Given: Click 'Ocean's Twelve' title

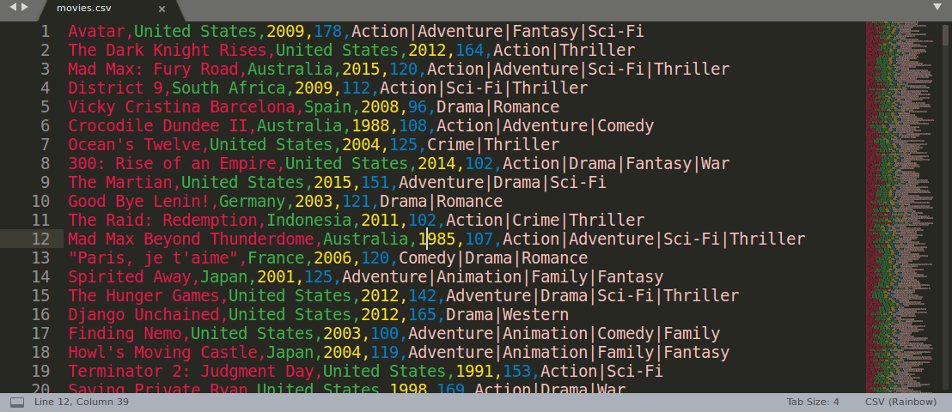Looking at the screenshot, I should 134,144.
